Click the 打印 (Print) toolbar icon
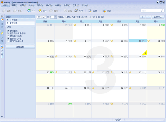This screenshot has width=166, height=122. (78, 11)
